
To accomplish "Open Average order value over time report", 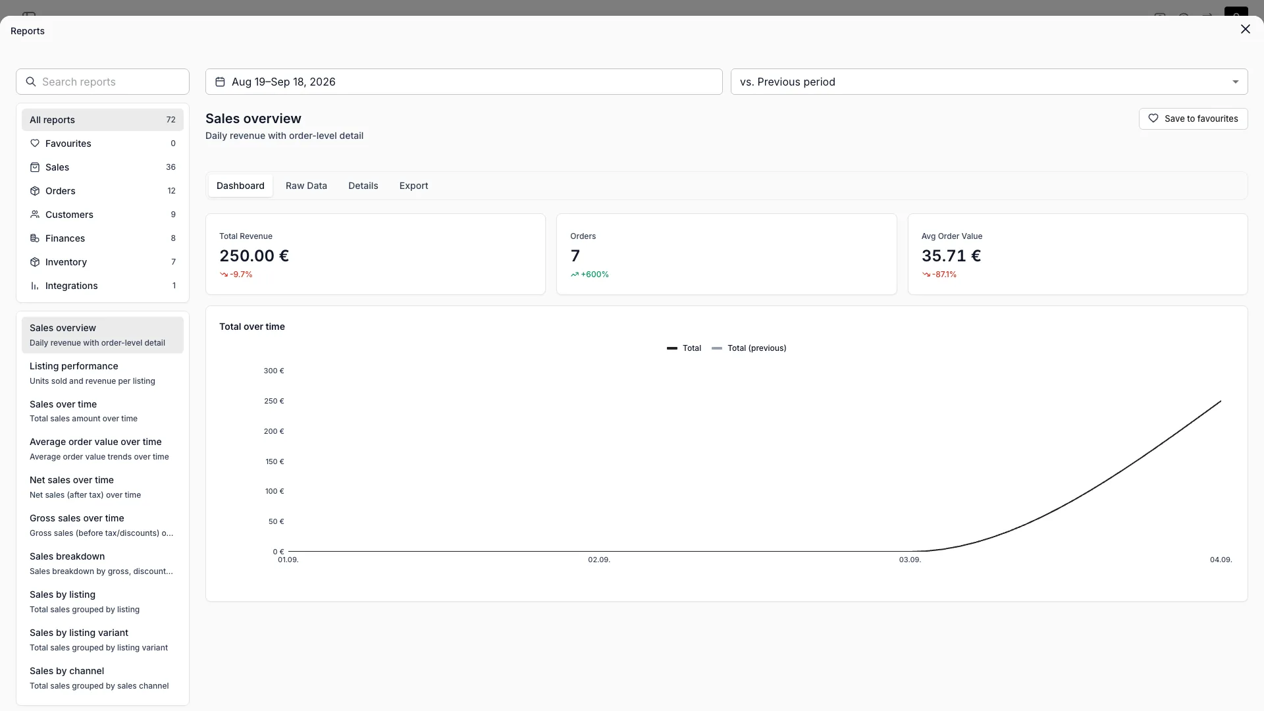I will point(103,449).
